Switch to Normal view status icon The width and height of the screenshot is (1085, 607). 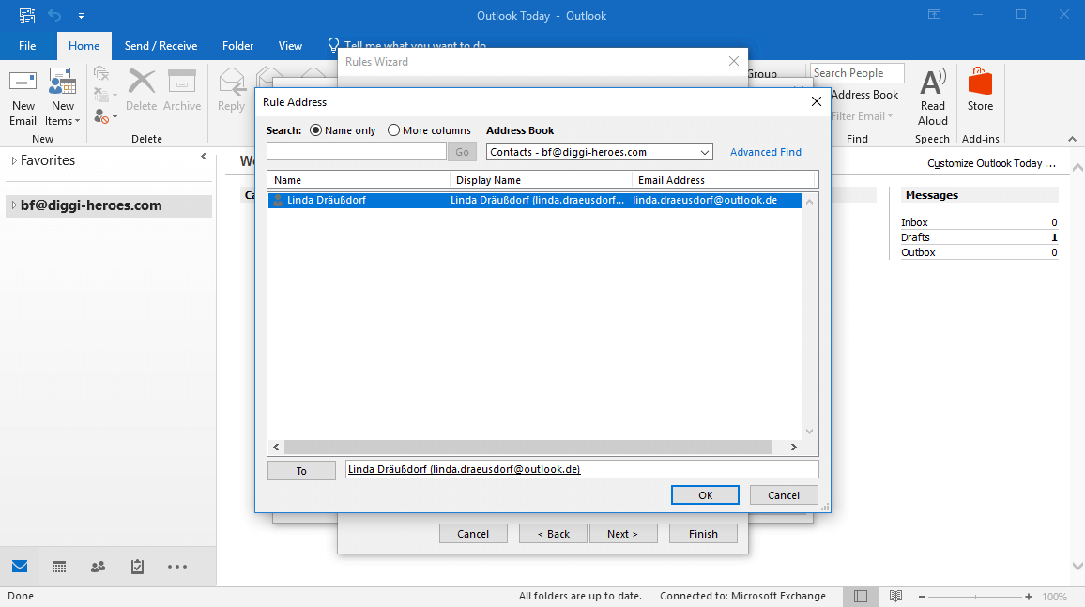[x=861, y=596]
